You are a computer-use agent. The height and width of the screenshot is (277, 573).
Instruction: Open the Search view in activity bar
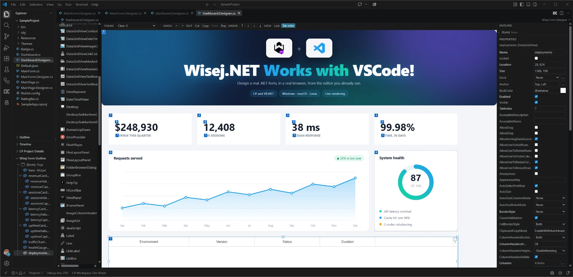pos(6,25)
